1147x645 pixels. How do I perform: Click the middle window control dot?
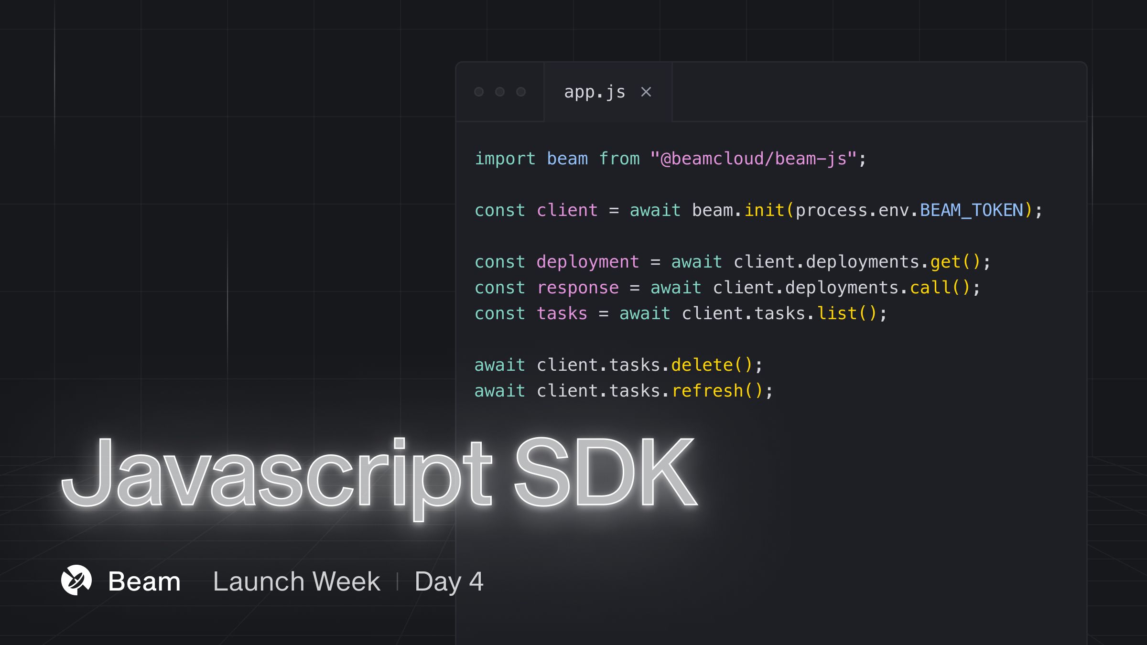tap(500, 92)
